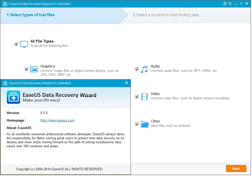
Task: Uncheck the All File Types checkbox
Action: click(x=17, y=44)
